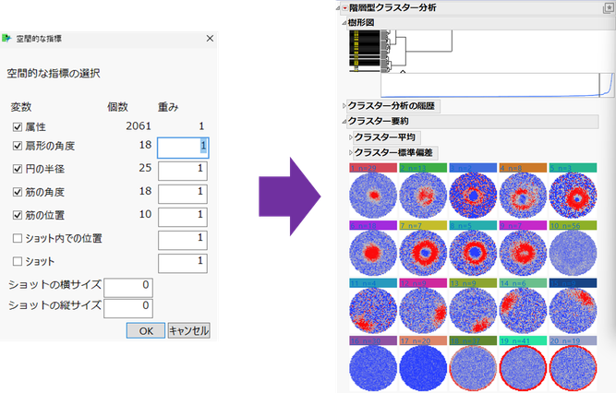Select cluster 11 n=4 wafer map
Image resolution: width=616 pixels, height=393 pixels.
coord(373,311)
